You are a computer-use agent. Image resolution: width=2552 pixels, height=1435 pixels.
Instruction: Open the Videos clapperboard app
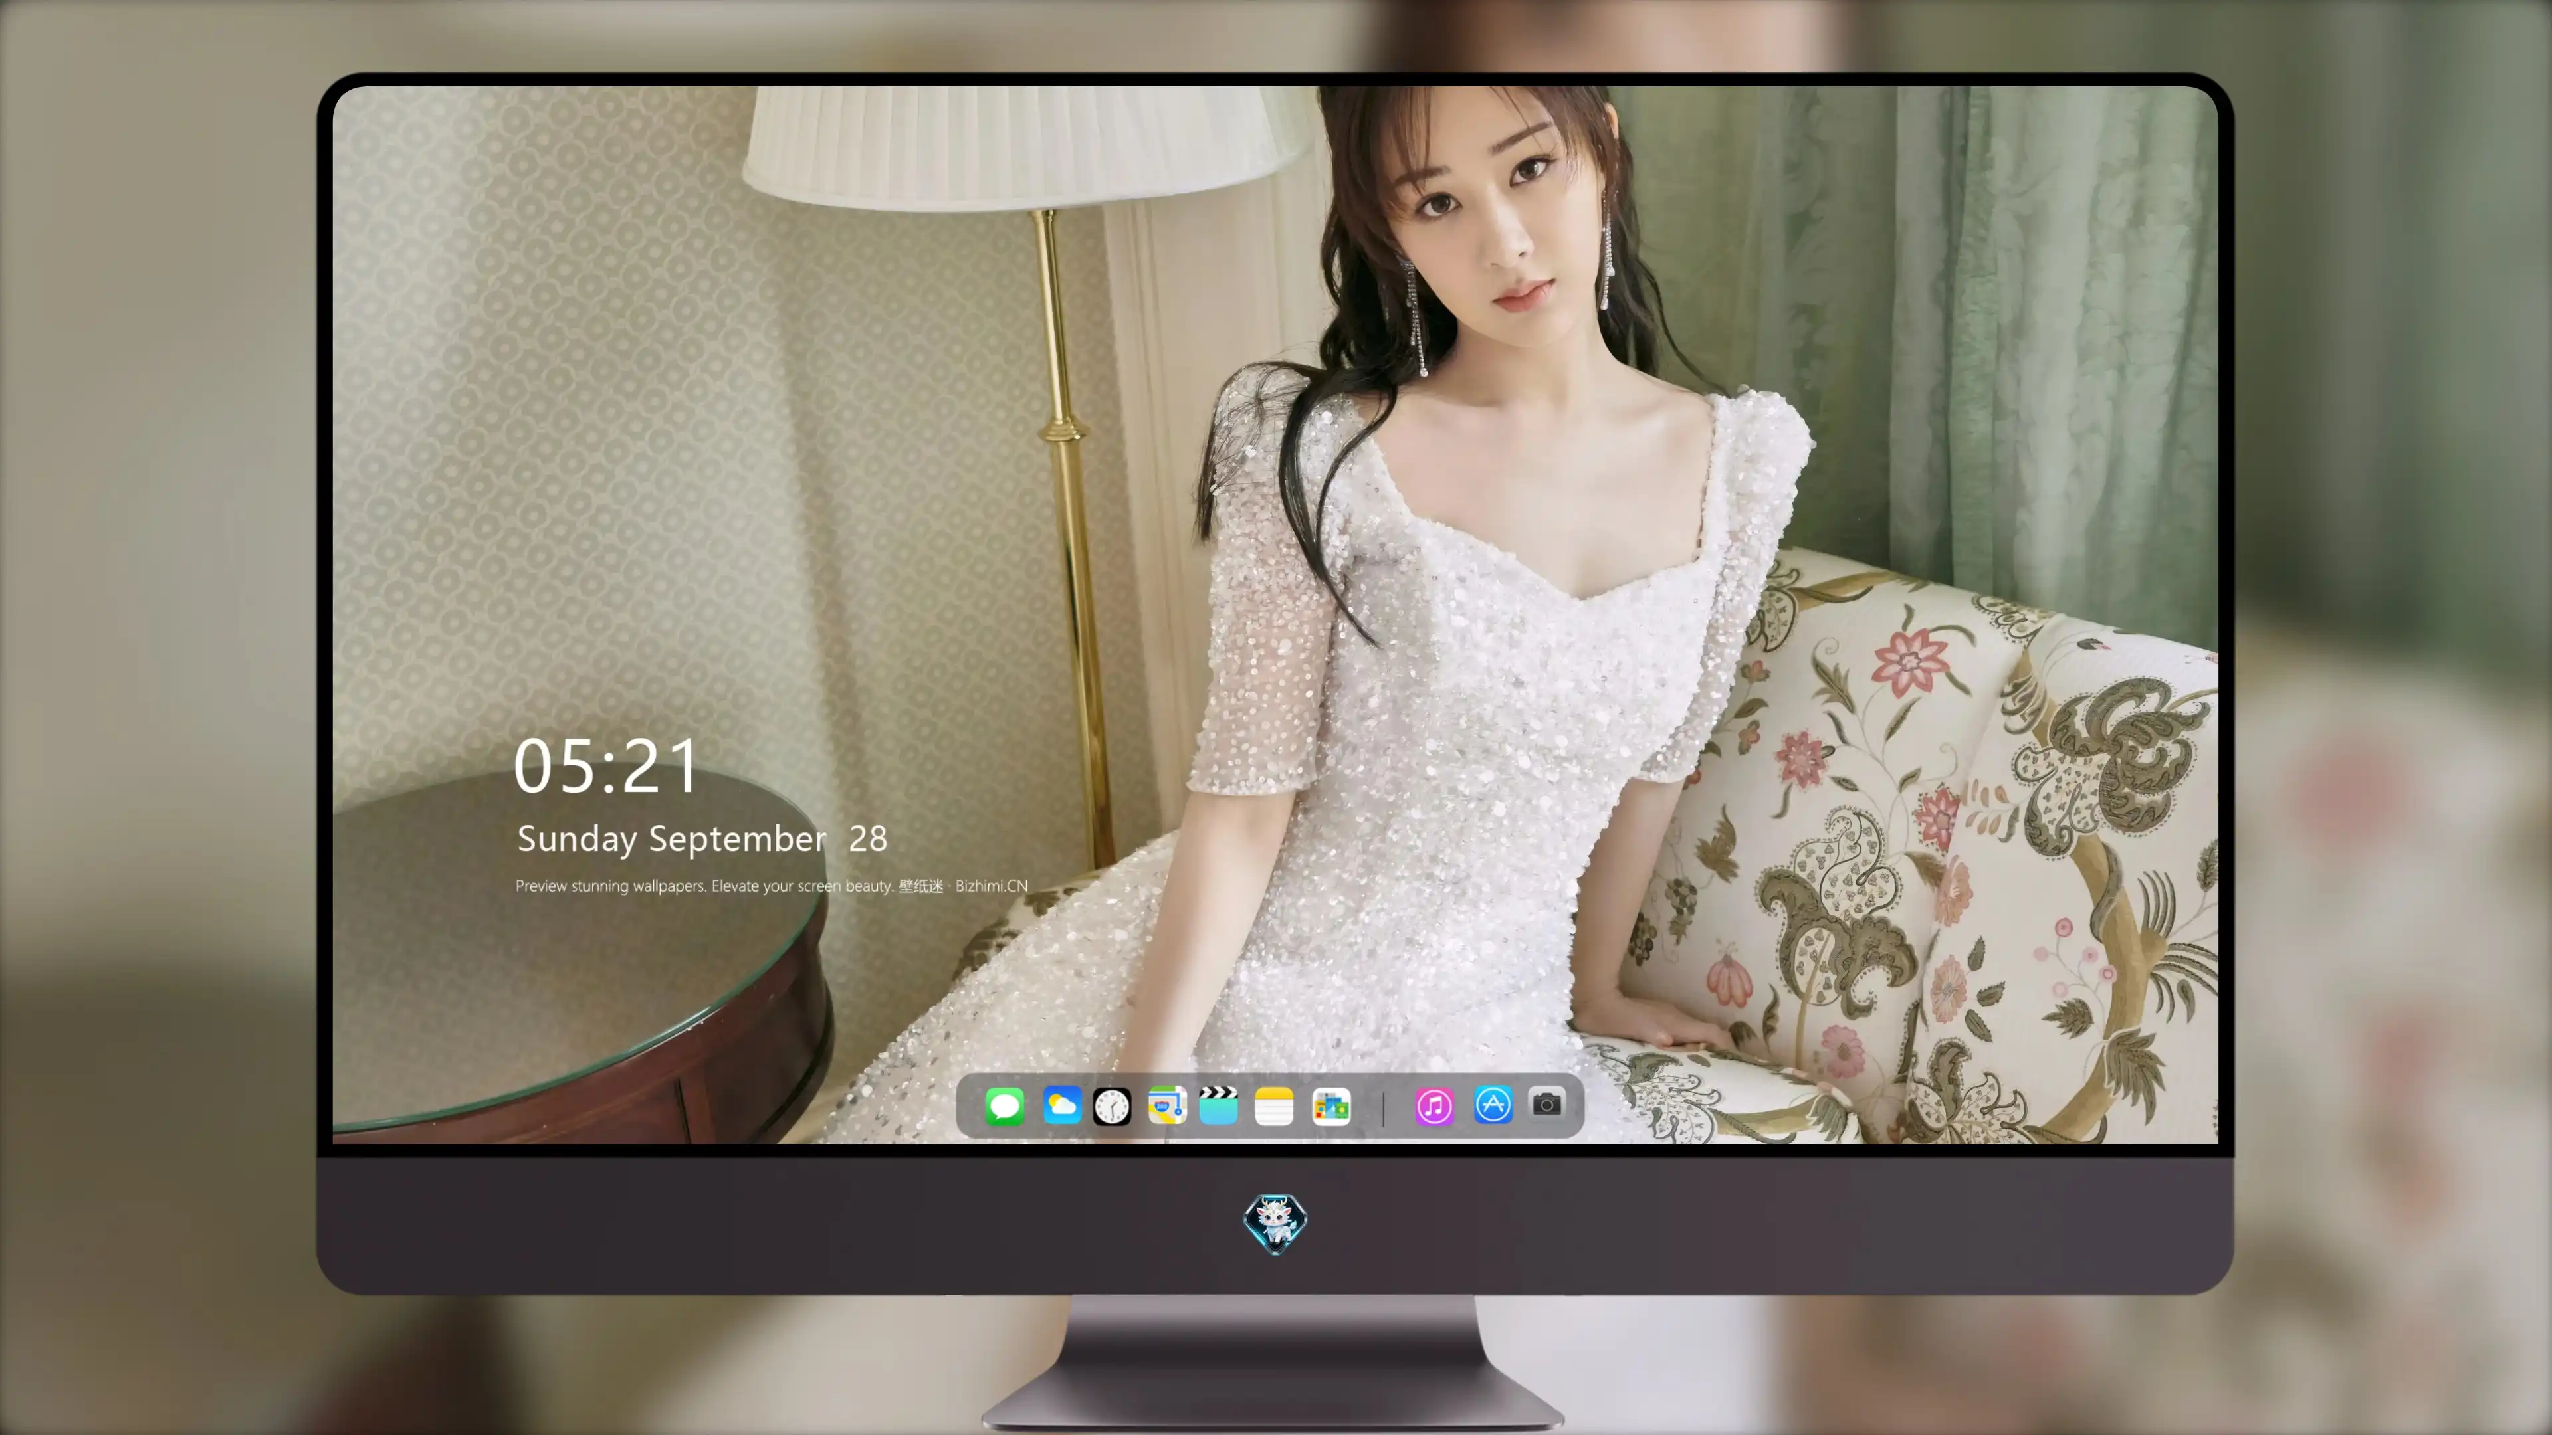click(x=1219, y=1105)
